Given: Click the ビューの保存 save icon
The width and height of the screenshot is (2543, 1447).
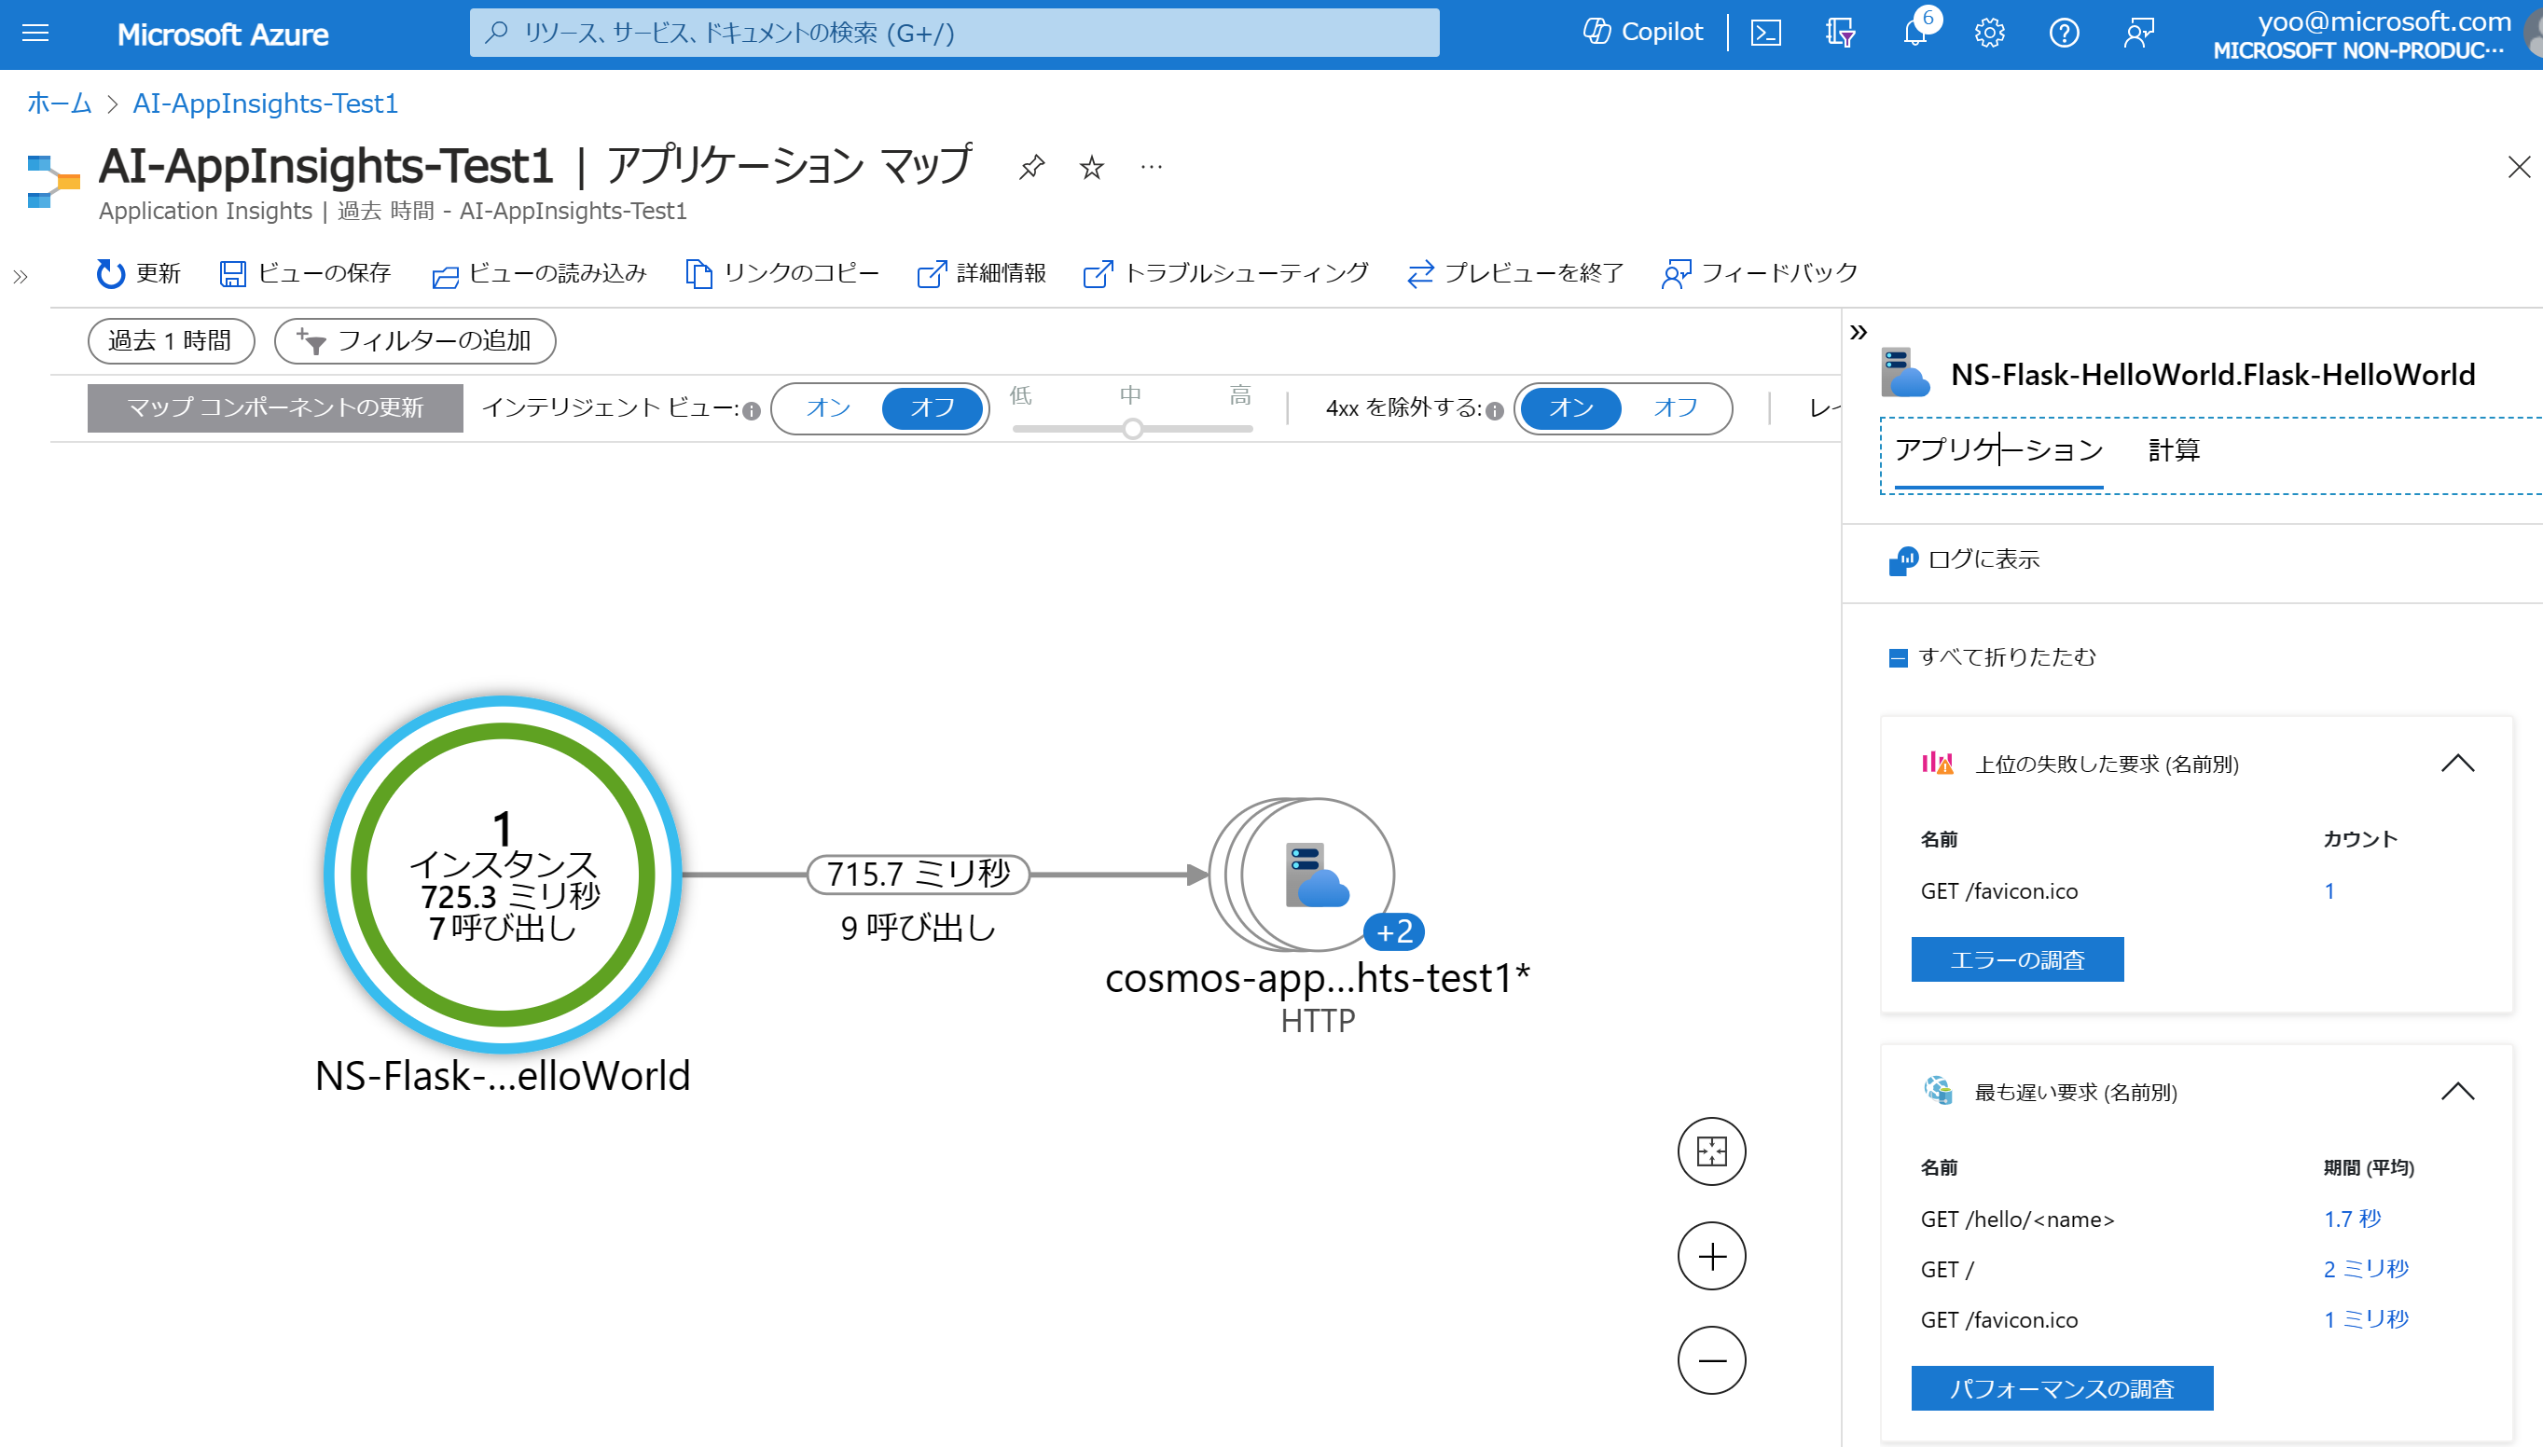Looking at the screenshot, I should (x=234, y=273).
